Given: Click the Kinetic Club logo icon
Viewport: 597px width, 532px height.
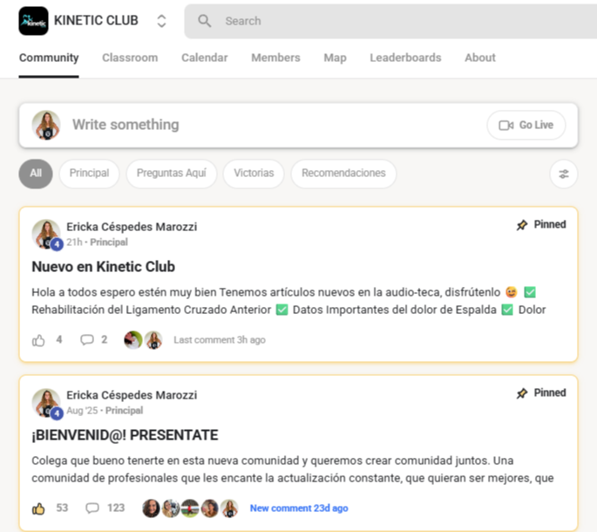Looking at the screenshot, I should [x=33, y=21].
